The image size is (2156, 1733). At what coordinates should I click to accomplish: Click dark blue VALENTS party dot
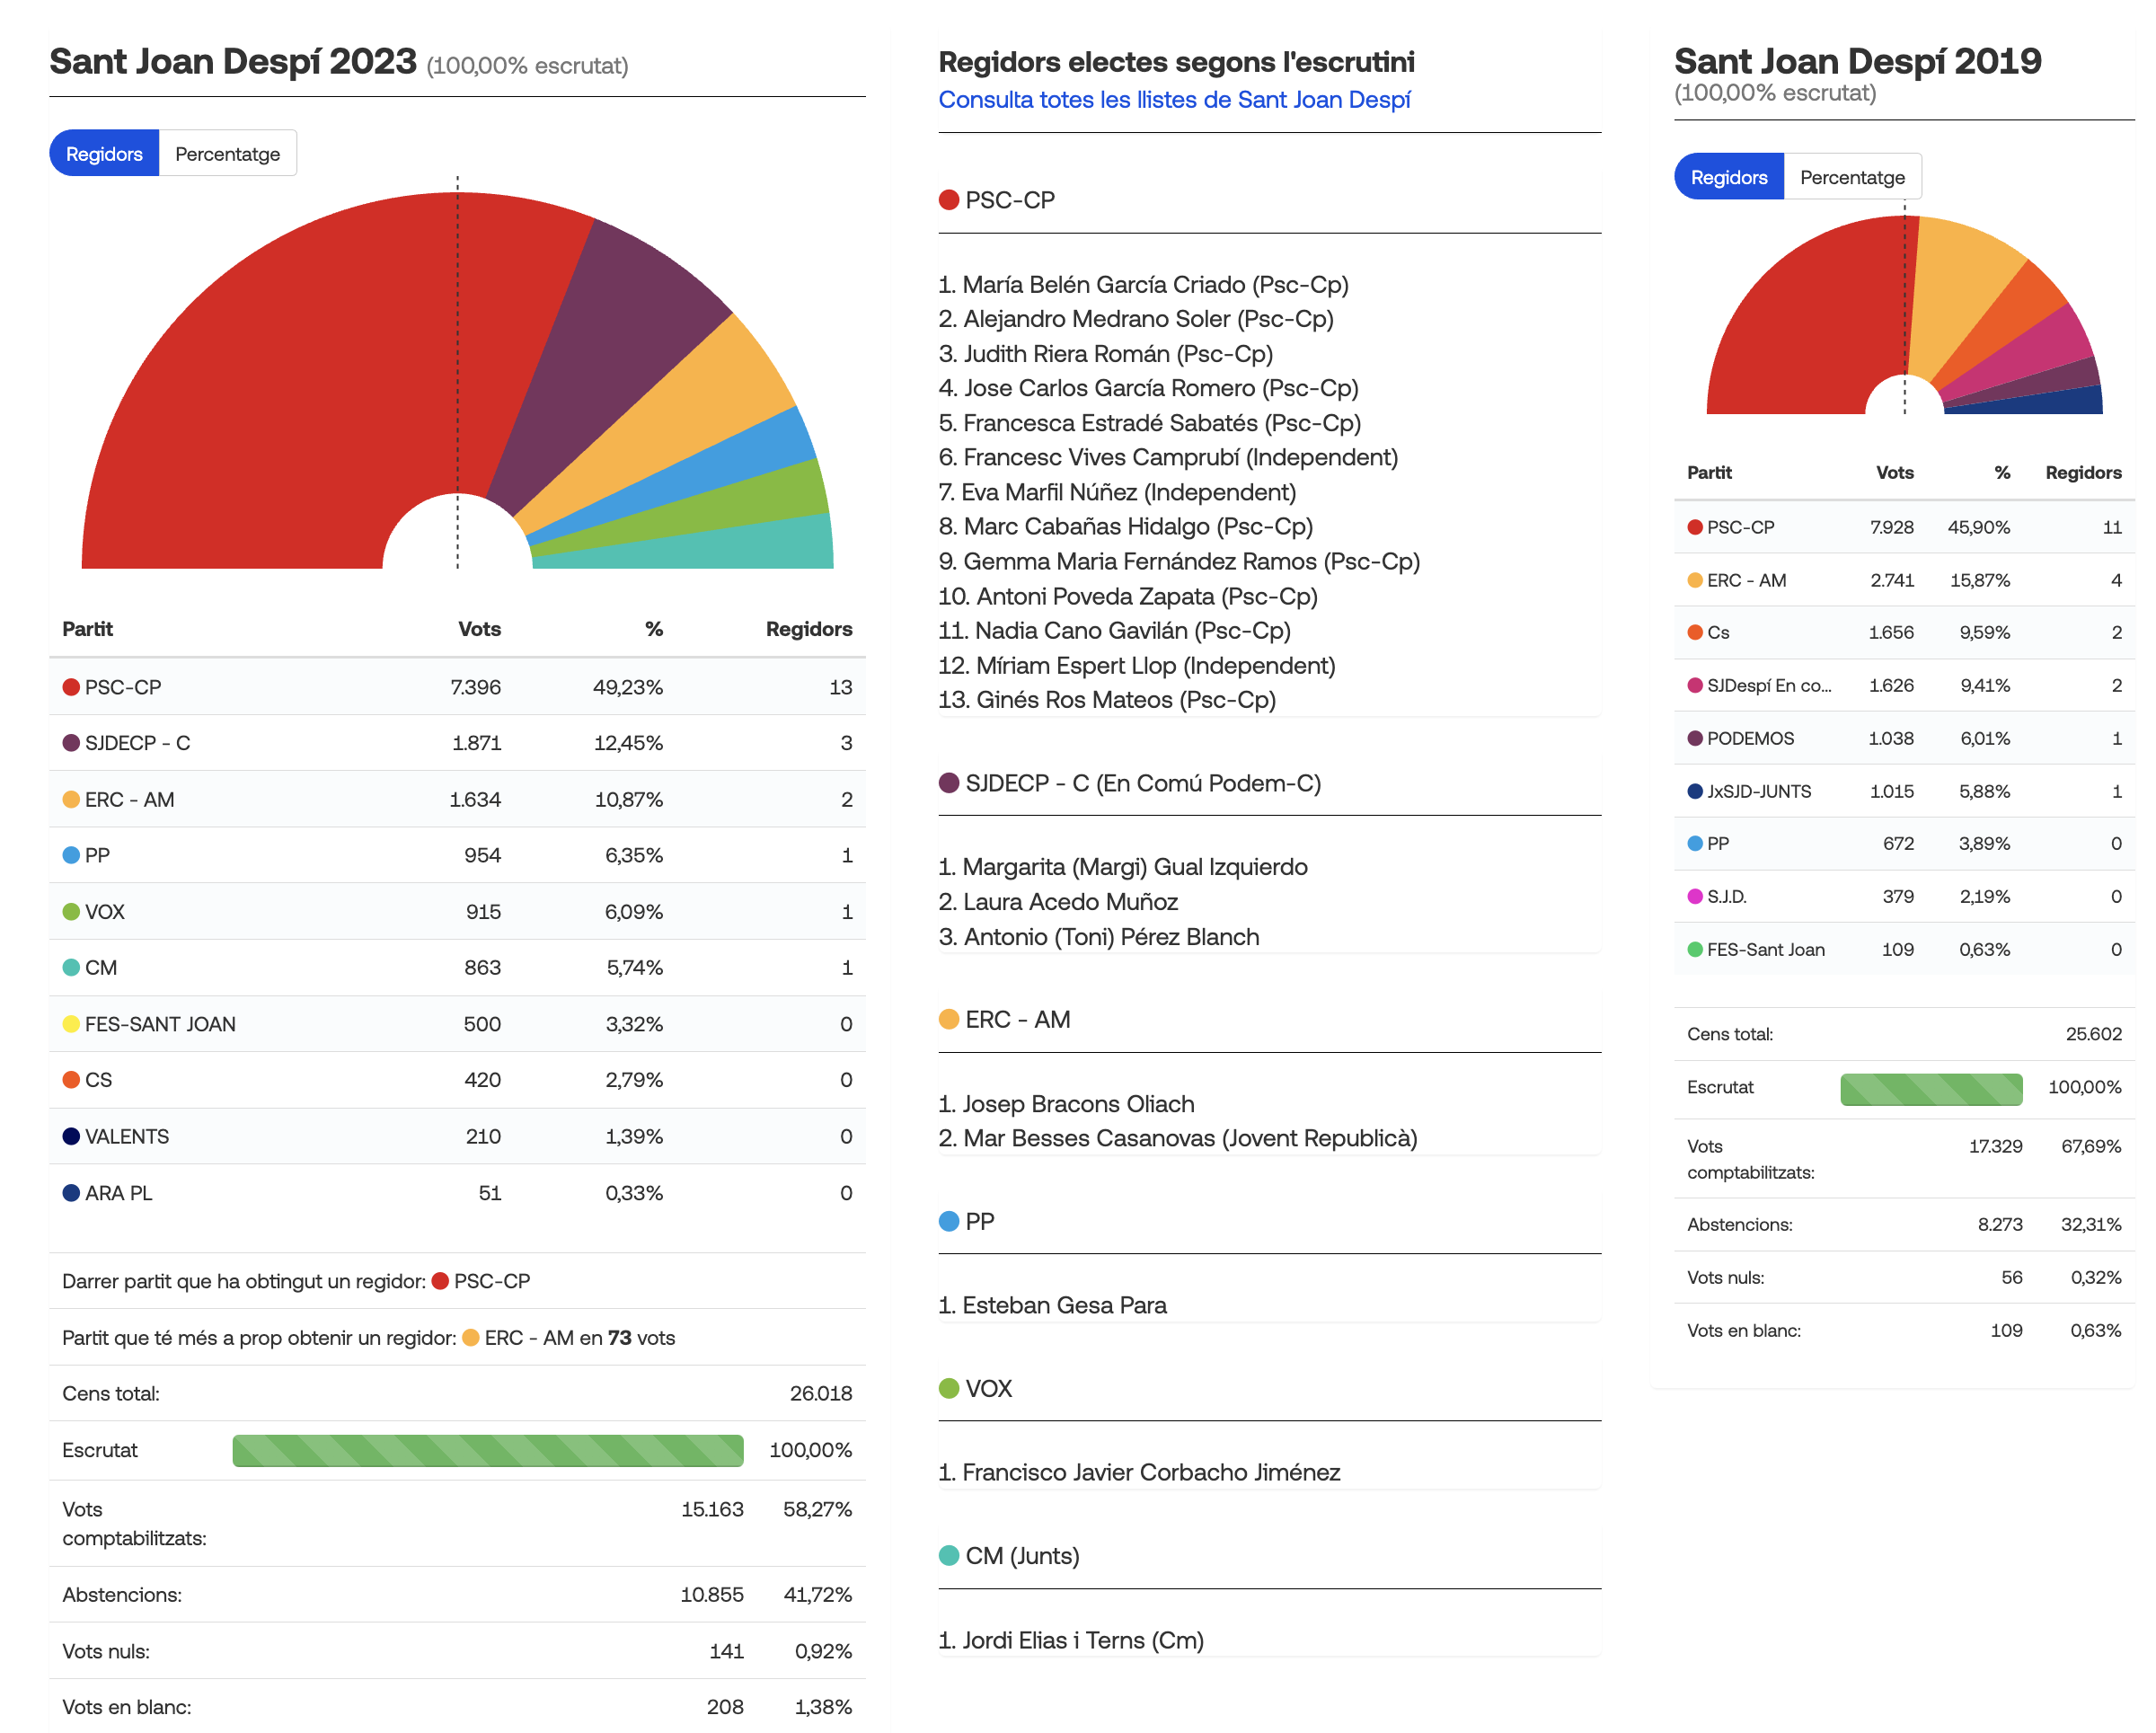(71, 1137)
